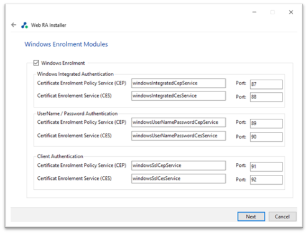
Task: Focus the windowsUserNamePasswordCepService field
Action: coord(179,123)
